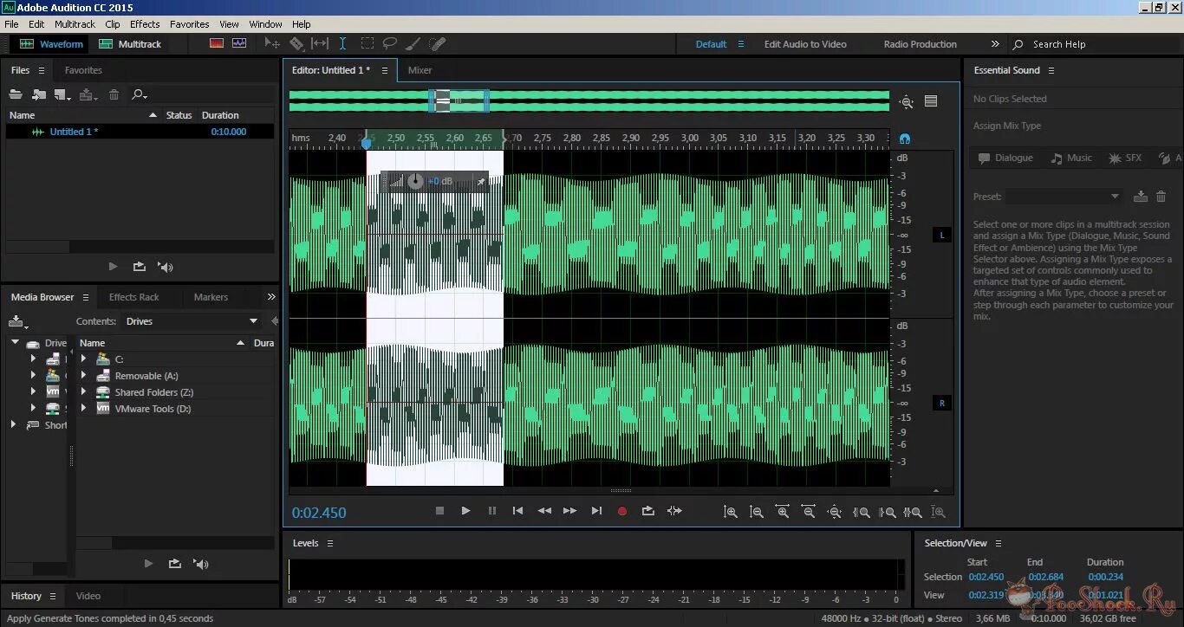1184x627 pixels.
Task: Select the Spot Healing Brush tool
Action: point(436,43)
